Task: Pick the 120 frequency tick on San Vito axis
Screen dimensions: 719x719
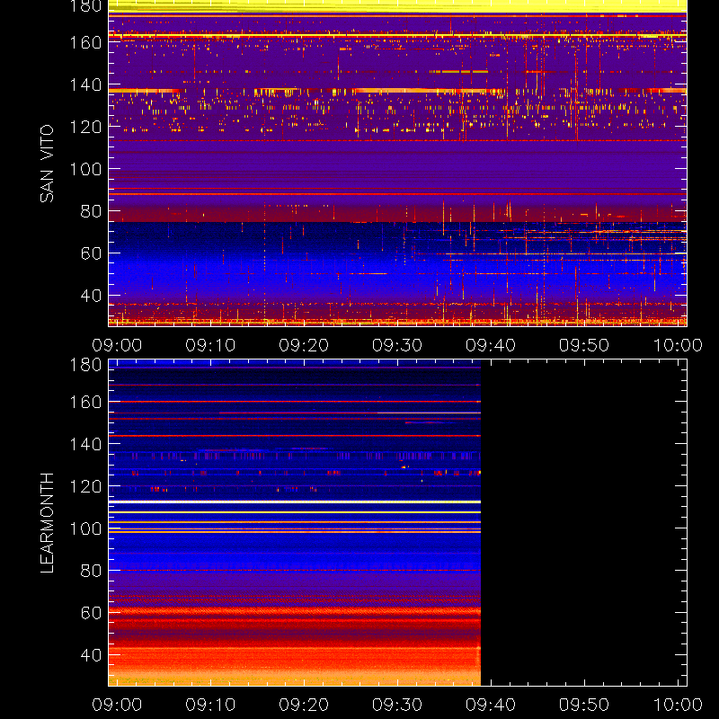Action: click(x=85, y=127)
